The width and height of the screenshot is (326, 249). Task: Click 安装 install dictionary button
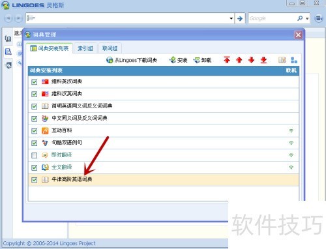178,60
